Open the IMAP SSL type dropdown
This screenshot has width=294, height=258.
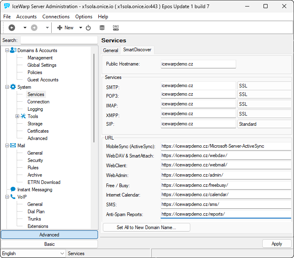click(x=264, y=104)
